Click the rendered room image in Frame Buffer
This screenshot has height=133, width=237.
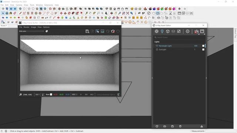pos(70,63)
